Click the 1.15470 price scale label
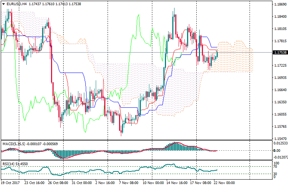The image size is (288, 187). pyautogui.click(x=280, y=138)
